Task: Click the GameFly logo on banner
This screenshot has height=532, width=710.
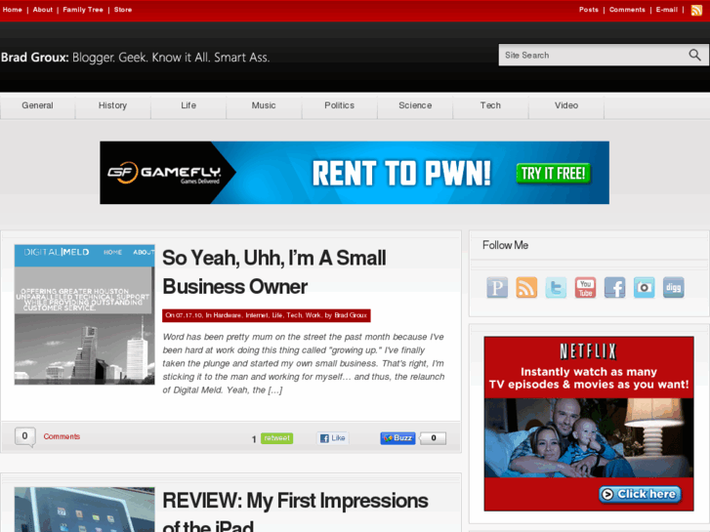Action: click(x=164, y=173)
